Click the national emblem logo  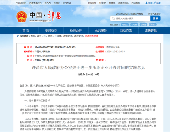tap(22, 16)
